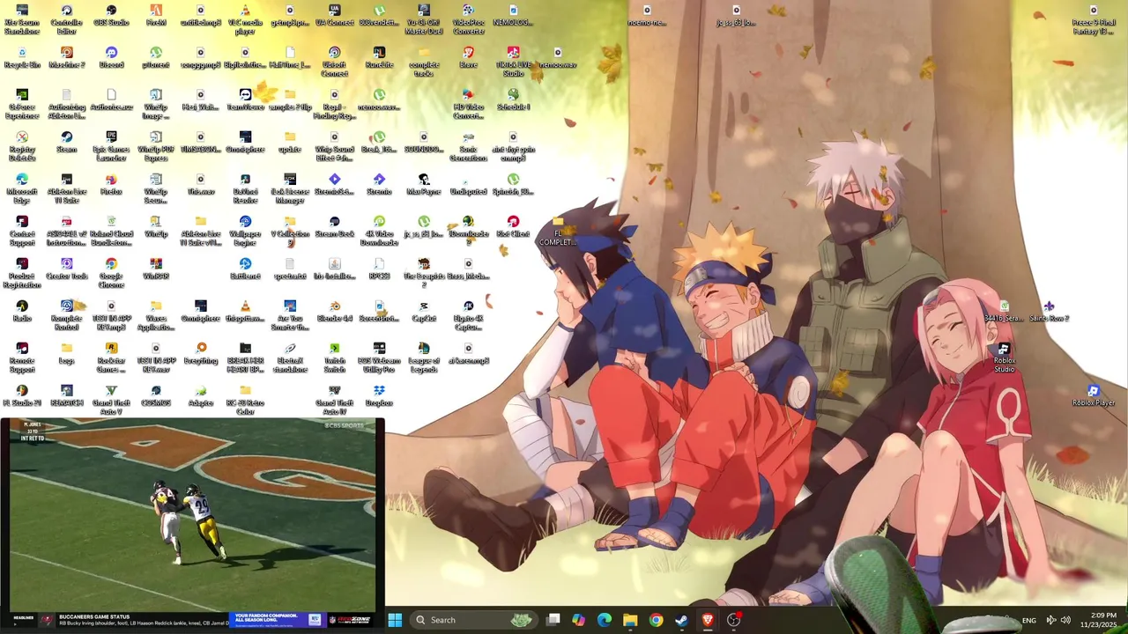Select the WinRAR desktop icon

click(156, 269)
